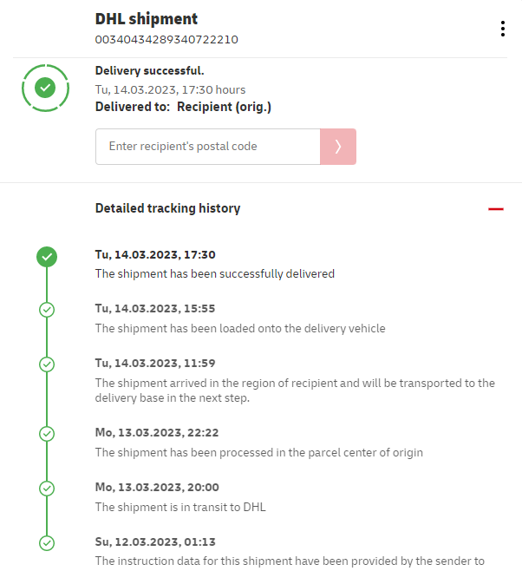Click the 15:55 loaded onto vehicle checkmark
Image resolution: width=522 pixels, height=571 pixels.
[x=47, y=310]
